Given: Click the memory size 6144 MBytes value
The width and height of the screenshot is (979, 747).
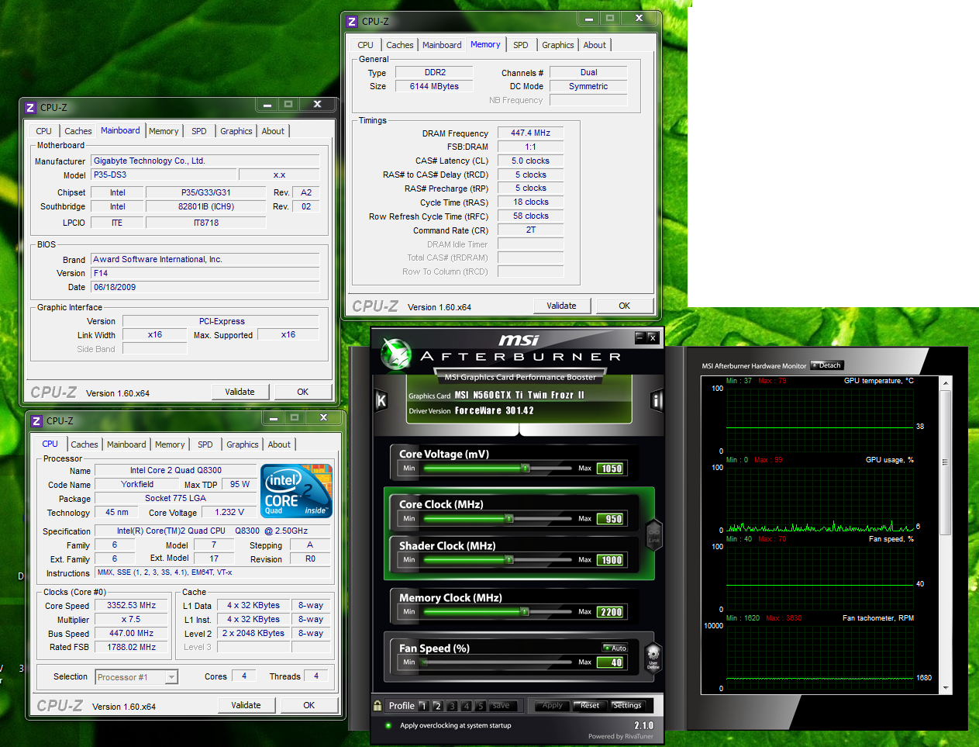Looking at the screenshot, I should [434, 87].
